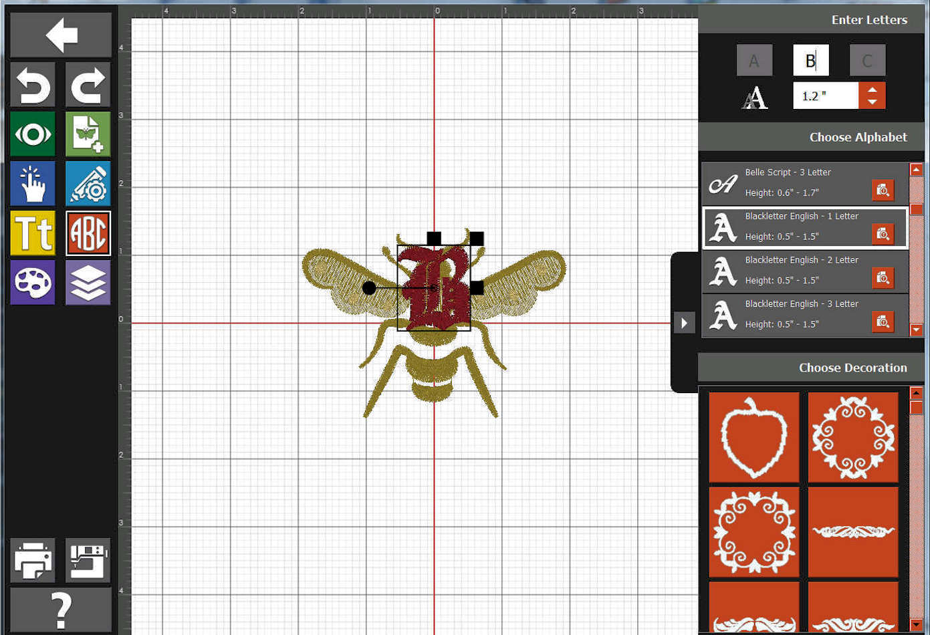Increase letter height with up arrow
The image size is (930, 635).
(x=873, y=89)
